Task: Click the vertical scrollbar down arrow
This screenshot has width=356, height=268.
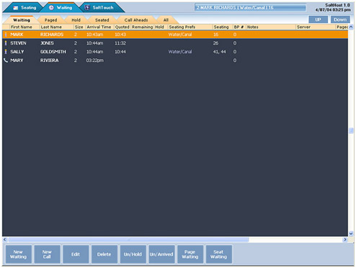Action: click(x=351, y=233)
